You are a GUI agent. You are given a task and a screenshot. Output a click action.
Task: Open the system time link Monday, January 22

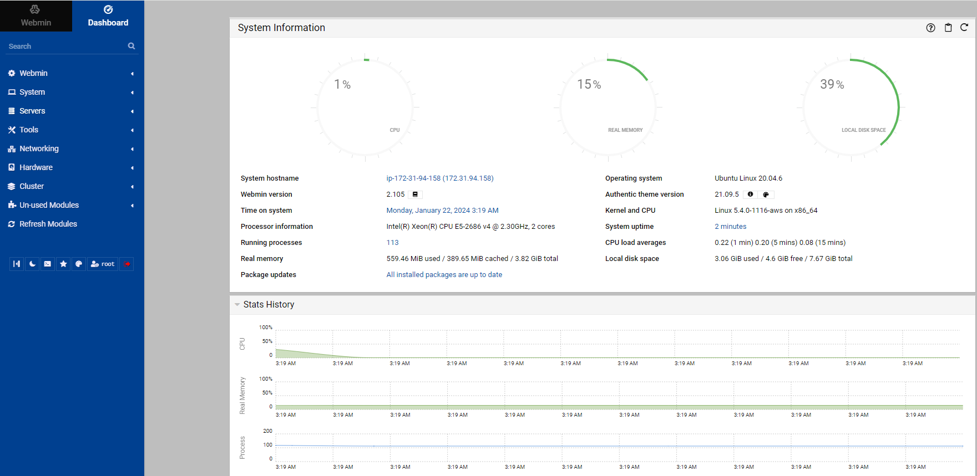(442, 211)
